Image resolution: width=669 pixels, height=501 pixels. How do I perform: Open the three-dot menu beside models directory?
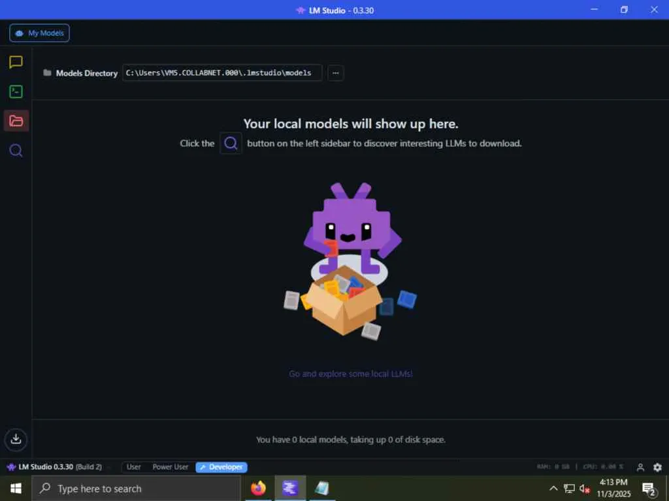(x=336, y=73)
